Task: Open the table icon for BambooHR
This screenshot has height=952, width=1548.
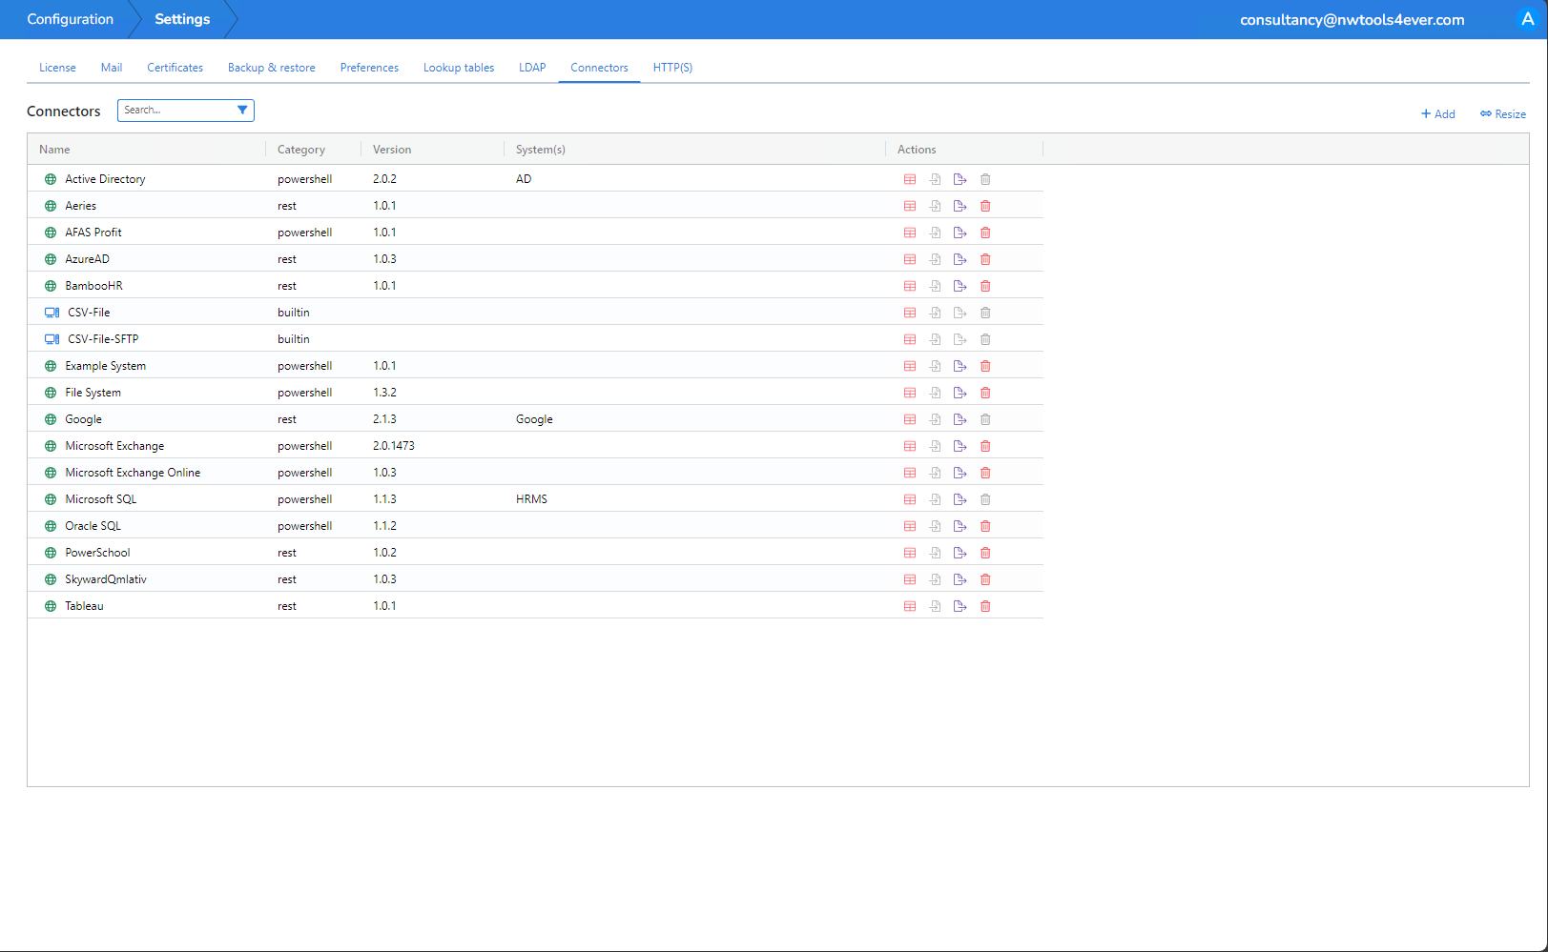Action: [x=910, y=286]
